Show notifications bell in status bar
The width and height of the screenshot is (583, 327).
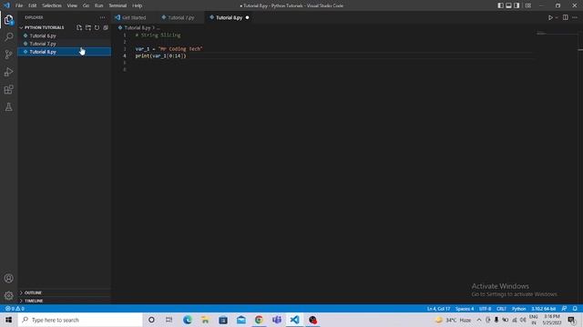click(x=575, y=309)
